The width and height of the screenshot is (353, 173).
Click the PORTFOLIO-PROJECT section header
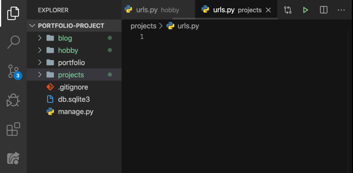74,25
